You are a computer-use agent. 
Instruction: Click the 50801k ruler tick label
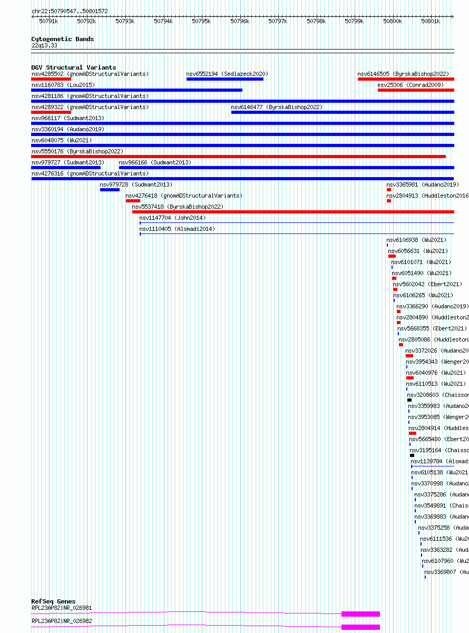click(x=431, y=21)
